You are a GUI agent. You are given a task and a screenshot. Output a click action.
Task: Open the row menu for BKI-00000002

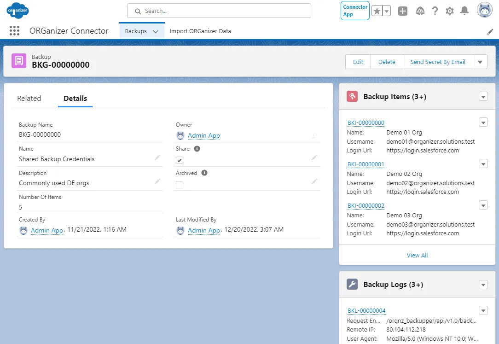483,205
